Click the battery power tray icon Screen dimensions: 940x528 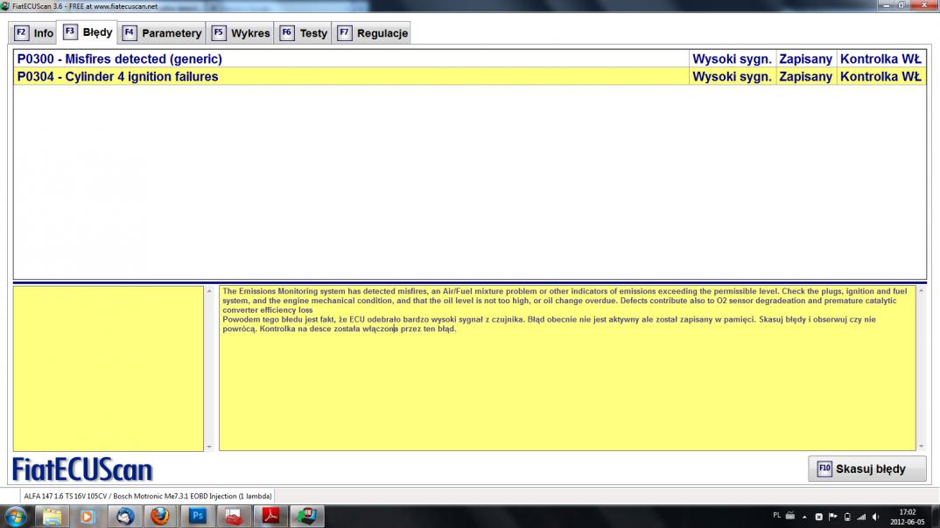(847, 517)
